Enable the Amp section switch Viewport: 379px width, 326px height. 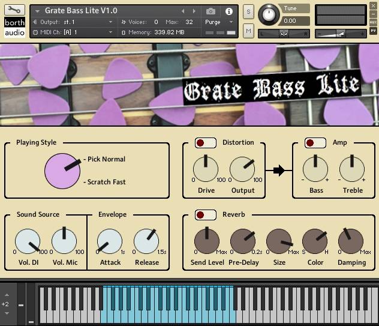[x=315, y=142]
